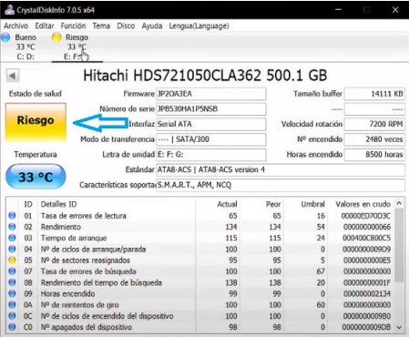Click the blue status dot for attribute C0

[12, 327]
